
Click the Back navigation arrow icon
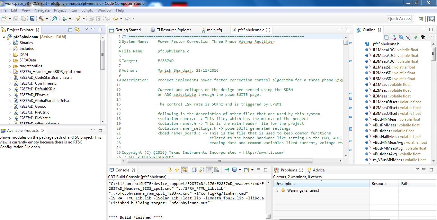[115, 19]
